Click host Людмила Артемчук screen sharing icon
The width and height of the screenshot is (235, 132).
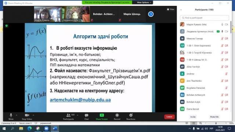click(x=218, y=32)
